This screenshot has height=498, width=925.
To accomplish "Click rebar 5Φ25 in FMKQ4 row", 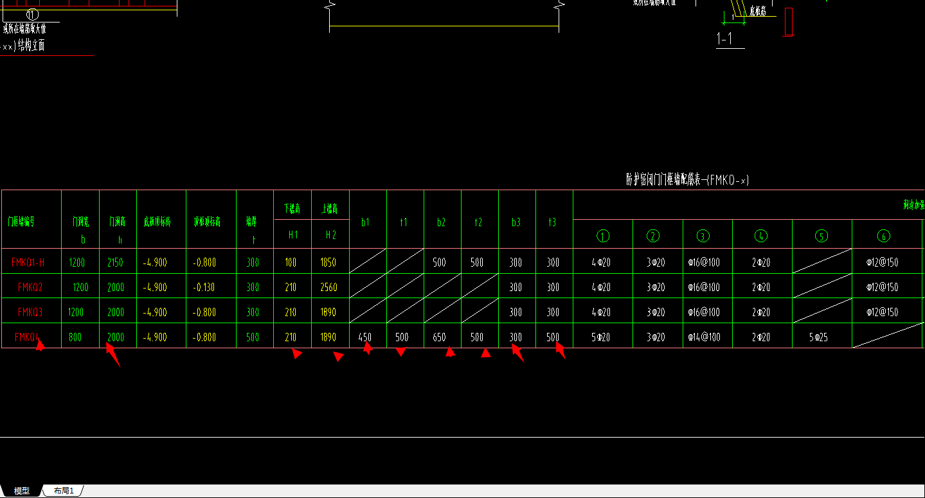I will coord(818,337).
